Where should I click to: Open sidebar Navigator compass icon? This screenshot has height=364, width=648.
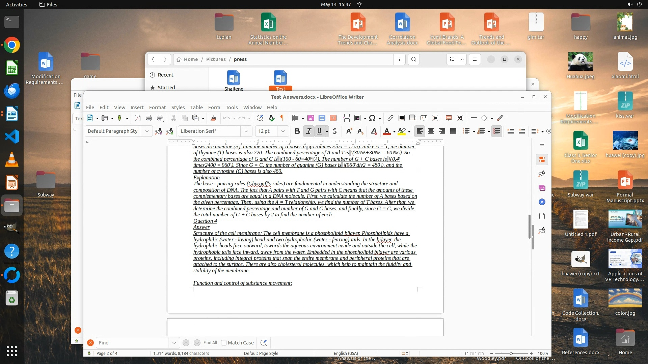click(x=542, y=202)
